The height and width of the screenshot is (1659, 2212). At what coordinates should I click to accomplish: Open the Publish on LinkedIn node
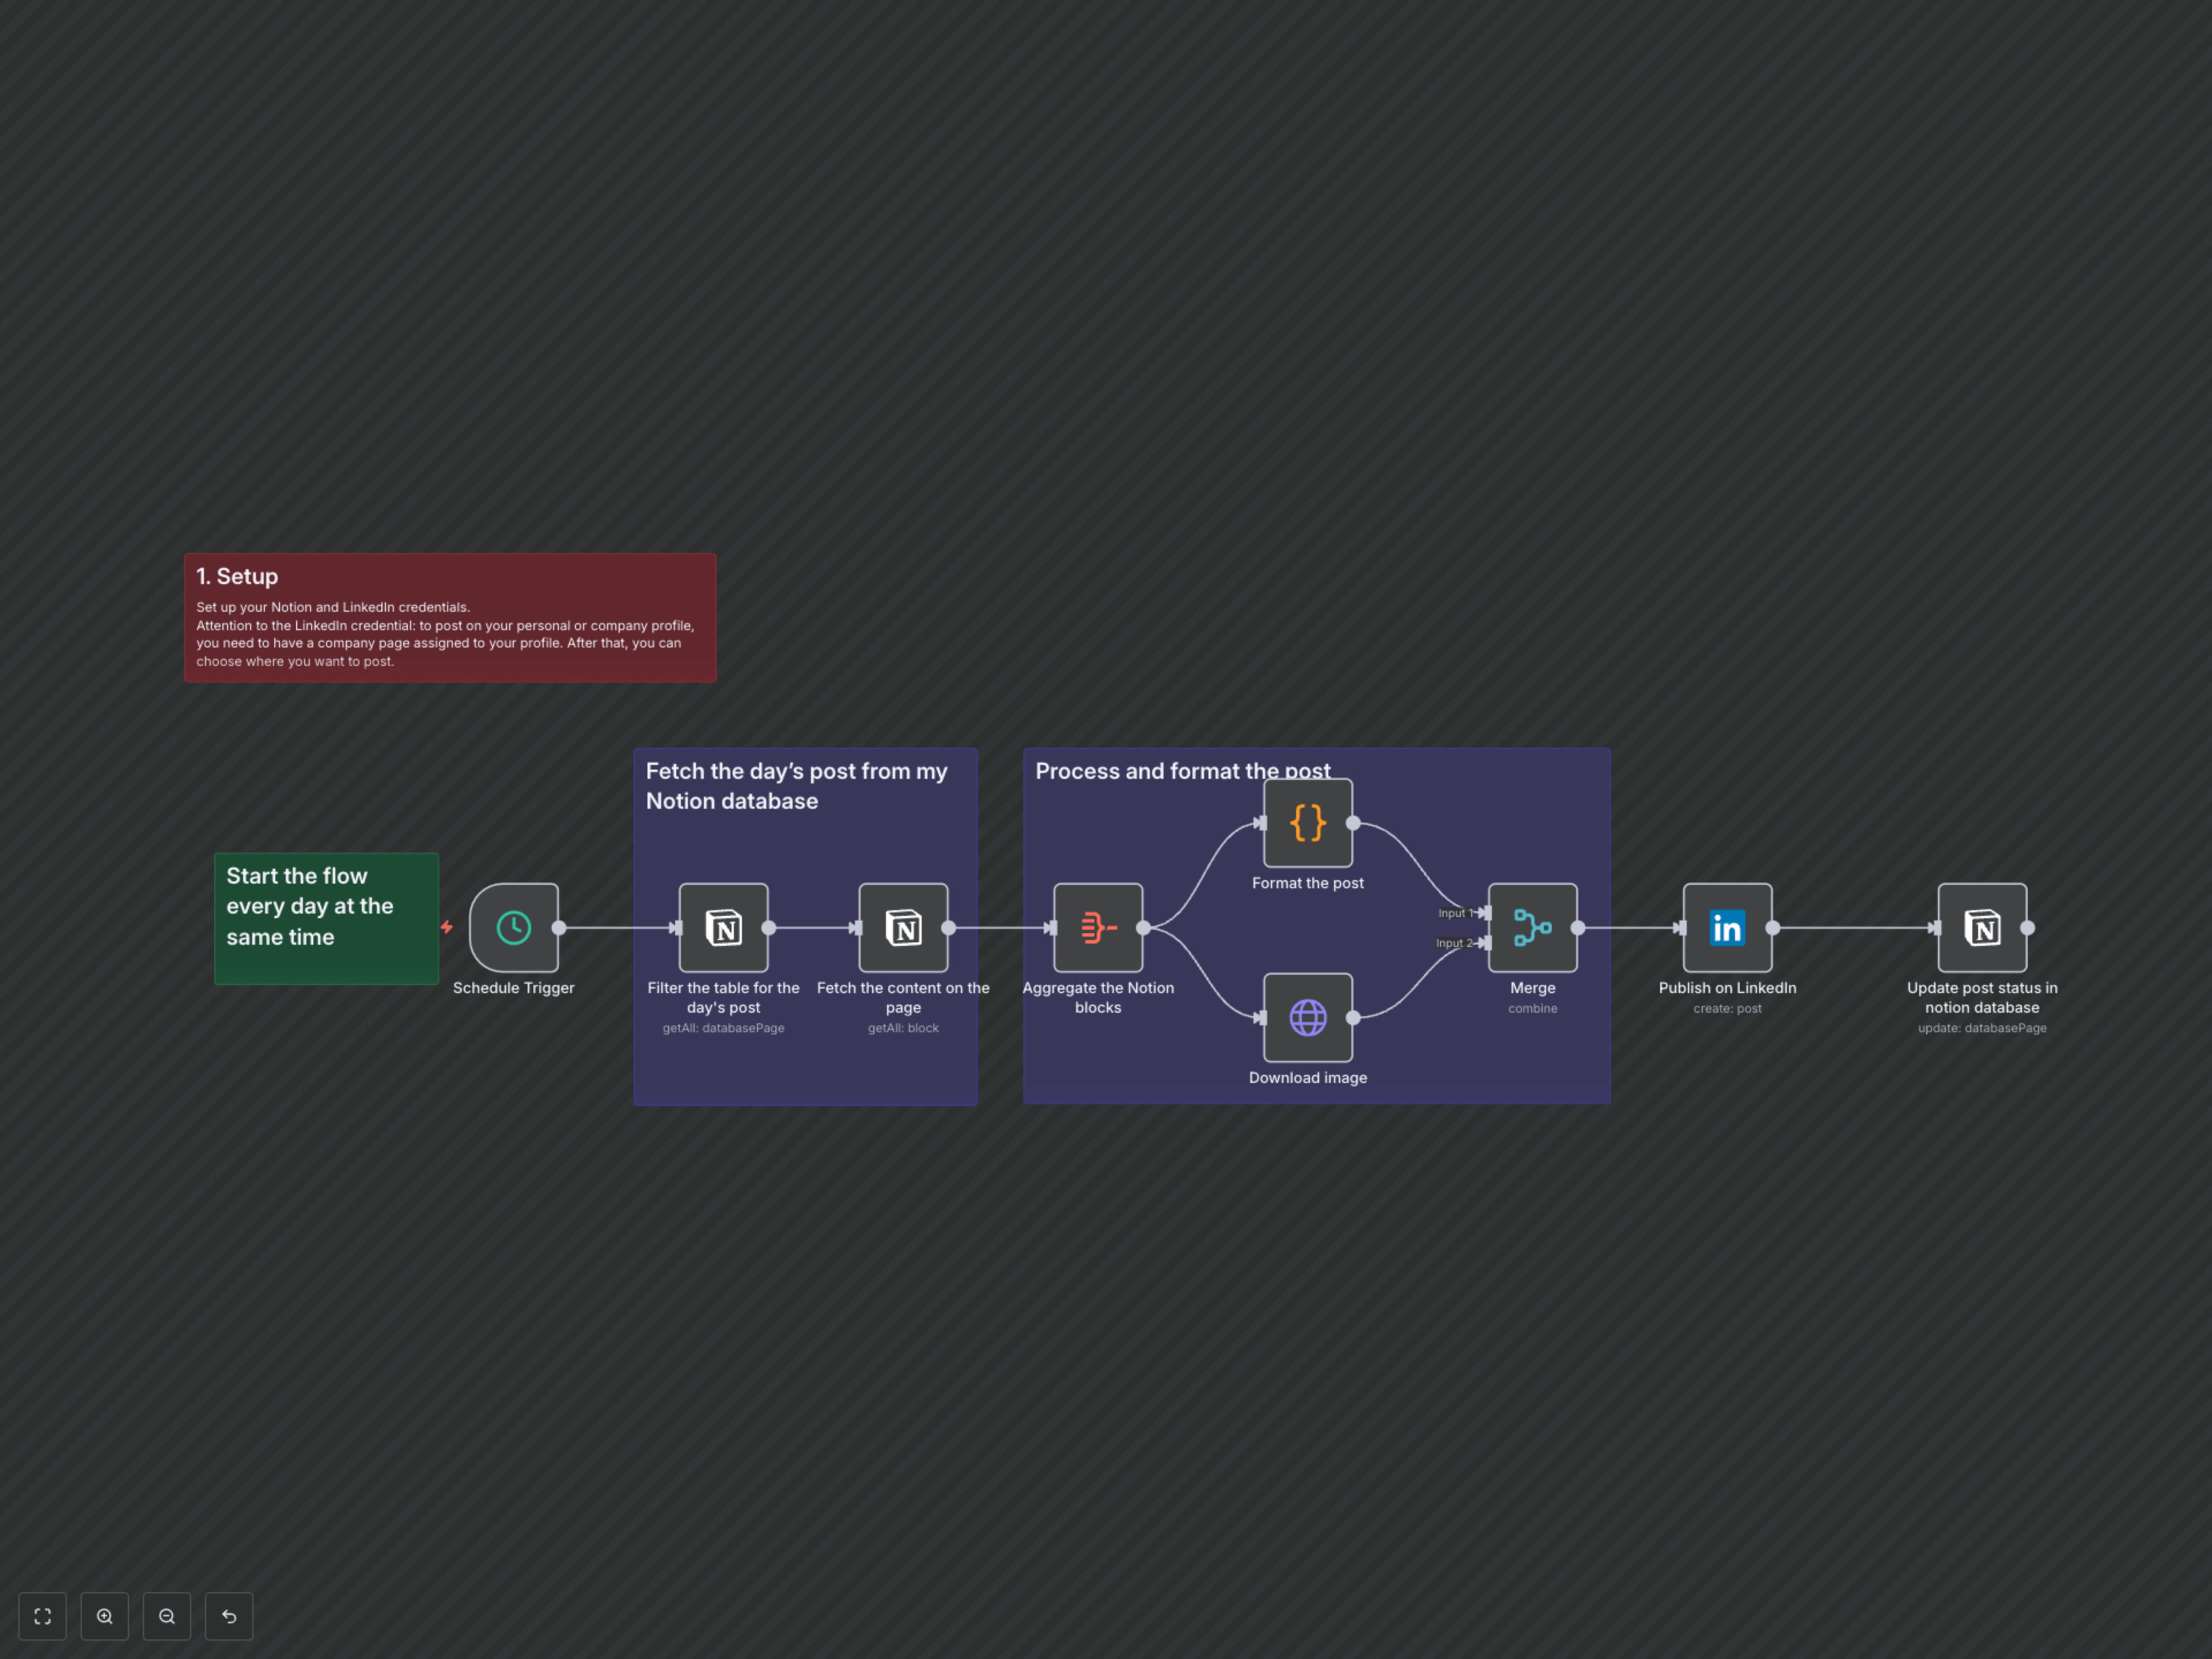[x=1727, y=927]
